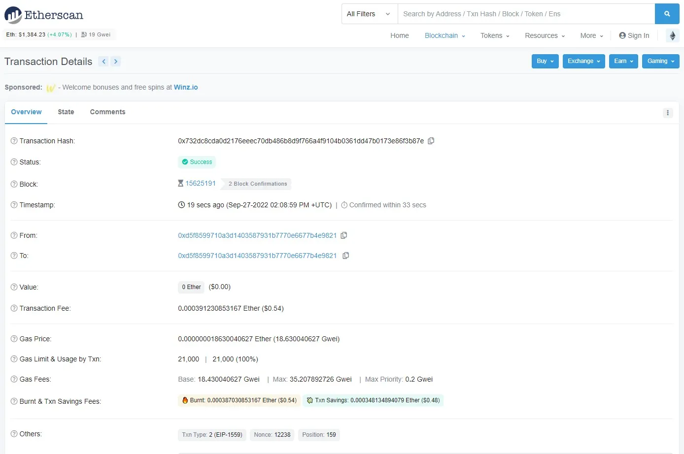Click the gas pump 19 Gwei indicator
The height and width of the screenshot is (454, 684).
click(96, 34)
